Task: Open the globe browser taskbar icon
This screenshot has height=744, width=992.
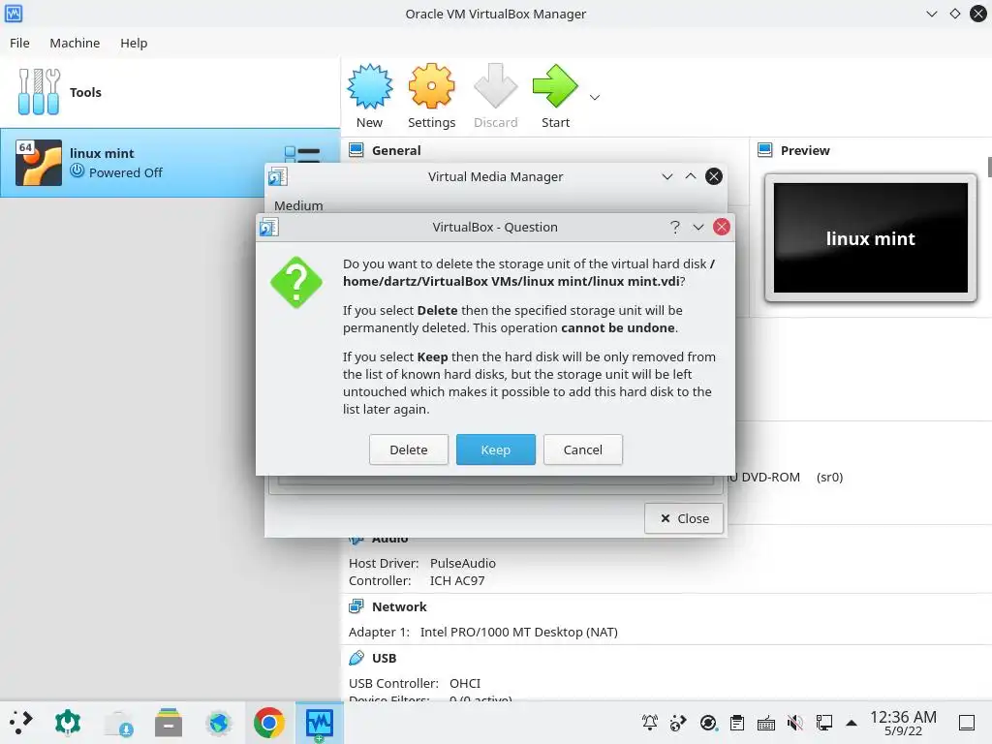Action: [219, 723]
